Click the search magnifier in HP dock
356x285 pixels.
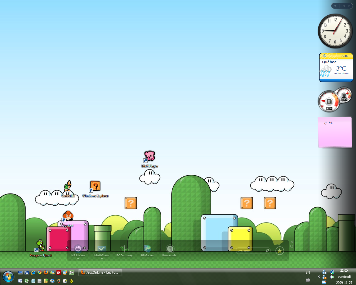(x=267, y=250)
